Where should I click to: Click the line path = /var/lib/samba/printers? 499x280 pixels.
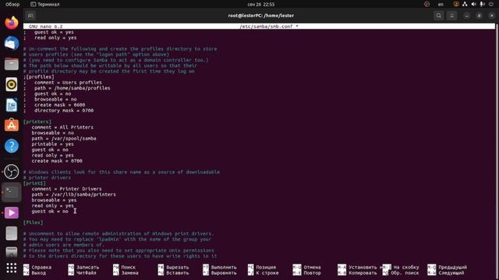(74, 194)
